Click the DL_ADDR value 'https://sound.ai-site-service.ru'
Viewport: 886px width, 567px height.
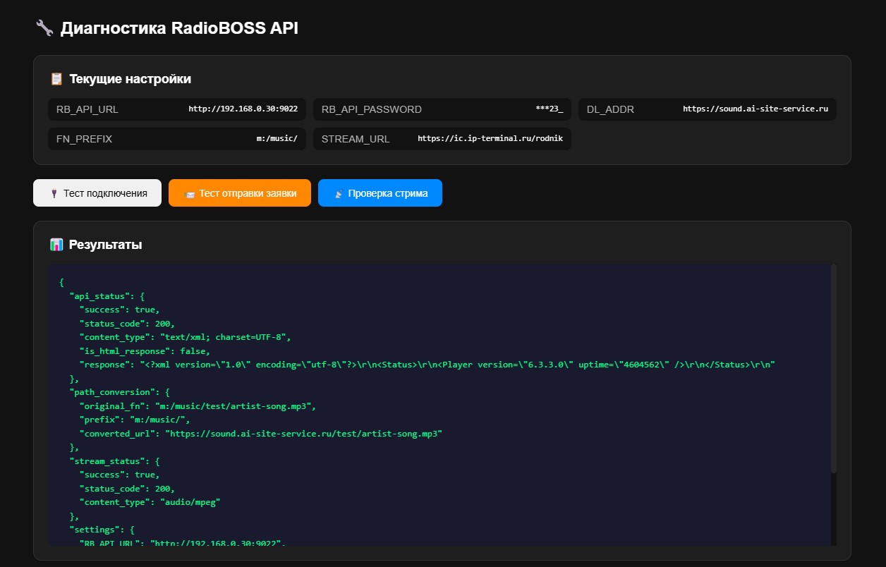pos(755,109)
